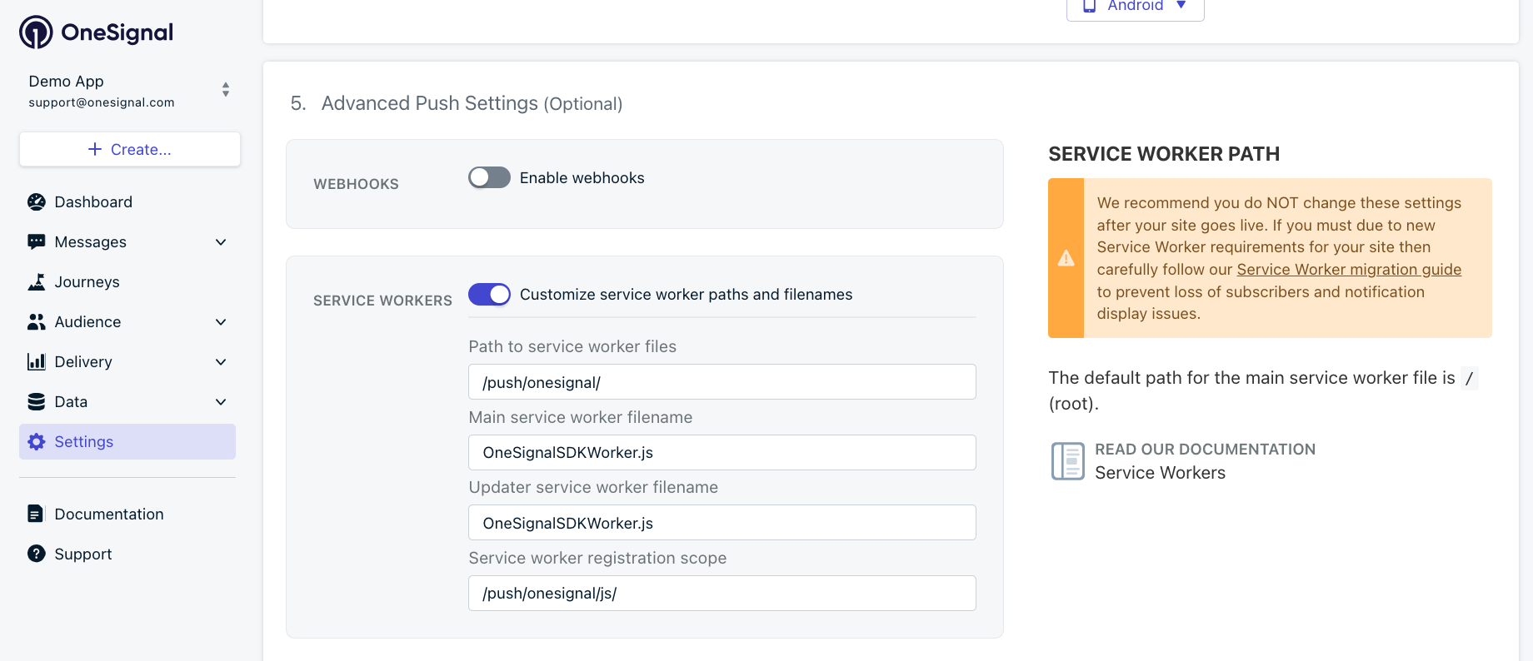Enable the webhooks toggle
The image size is (1533, 661).
(x=489, y=177)
